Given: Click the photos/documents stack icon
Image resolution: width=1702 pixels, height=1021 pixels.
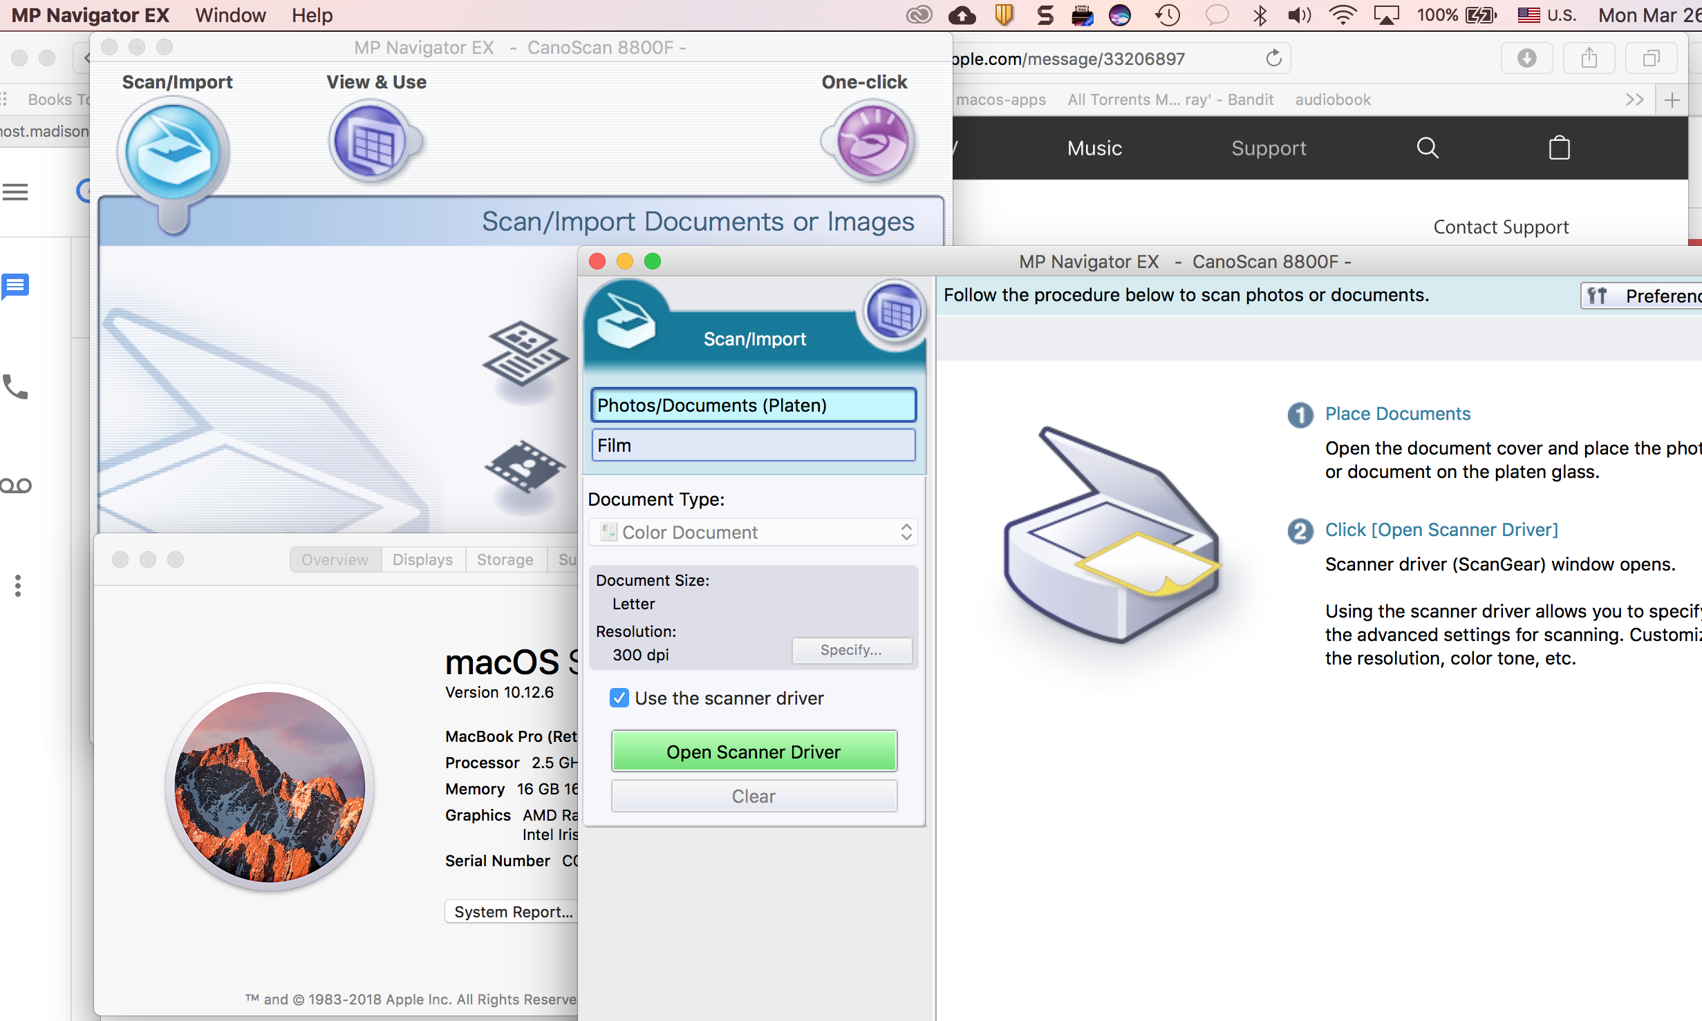Looking at the screenshot, I should (525, 352).
